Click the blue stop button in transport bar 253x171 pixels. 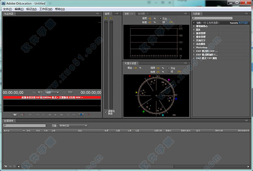click(81, 115)
